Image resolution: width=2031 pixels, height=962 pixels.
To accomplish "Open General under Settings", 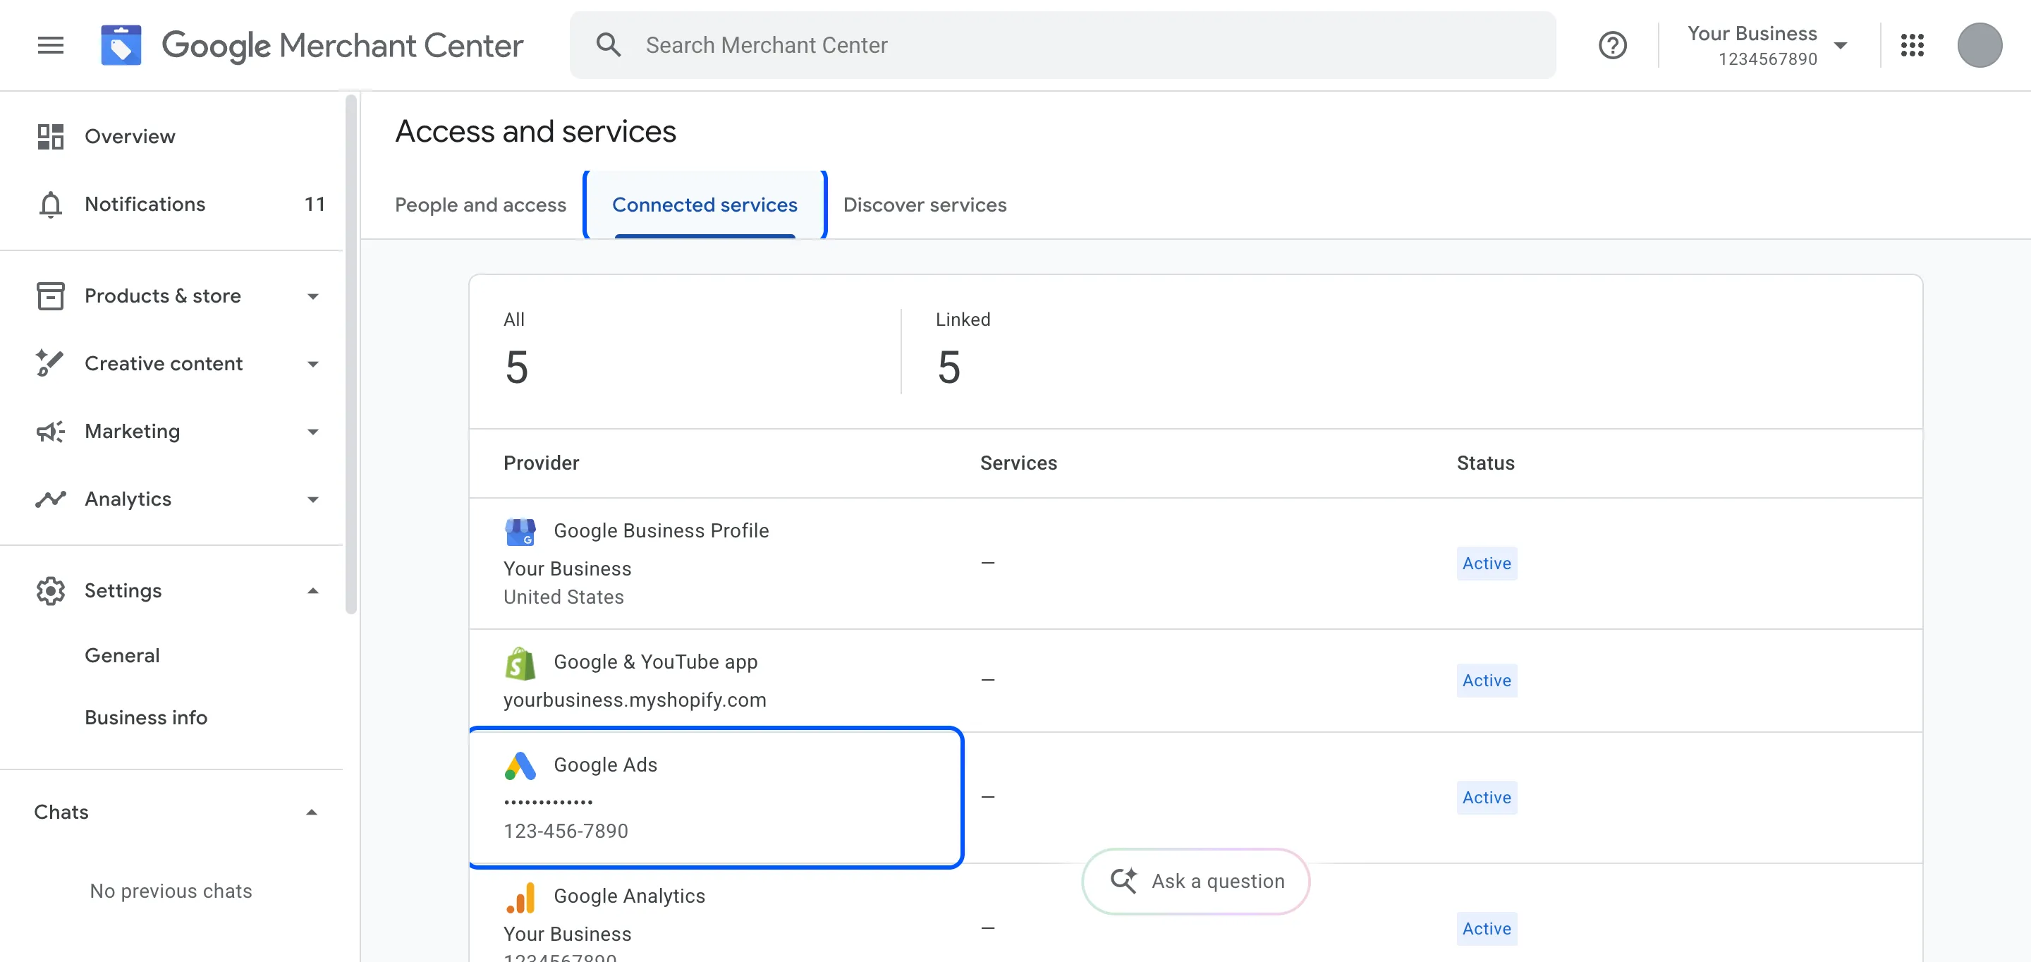I will coord(122,655).
